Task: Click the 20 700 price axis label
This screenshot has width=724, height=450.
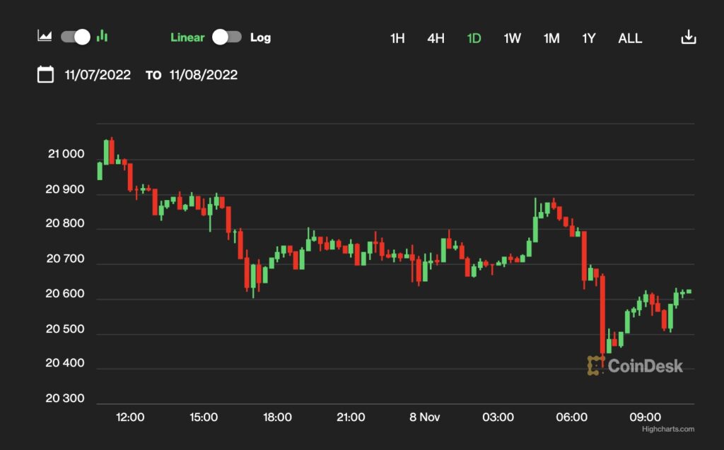Action: (x=66, y=259)
